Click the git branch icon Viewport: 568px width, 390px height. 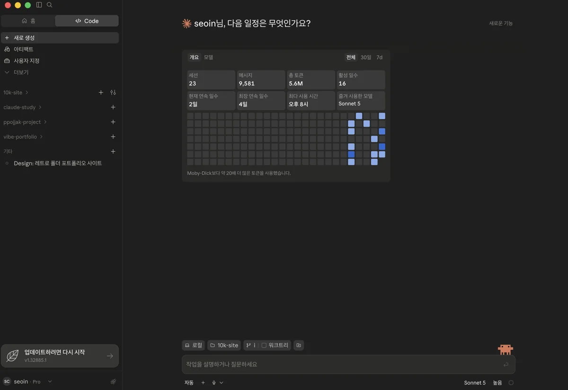[248, 345]
